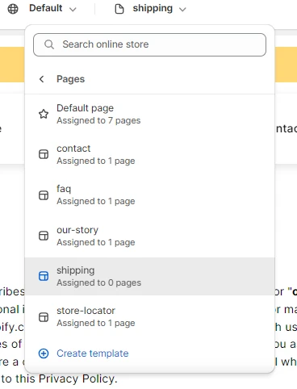
Task: Click the globe icon next to Default
Action: 13,9
